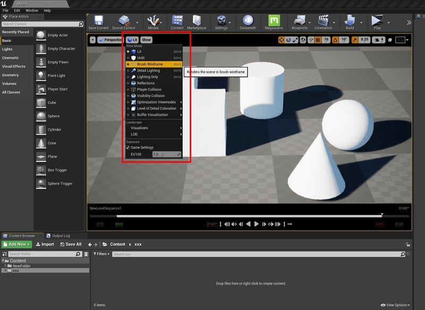
Task: Click the Cinematics toolbar icon
Action: pyautogui.click(x=324, y=21)
